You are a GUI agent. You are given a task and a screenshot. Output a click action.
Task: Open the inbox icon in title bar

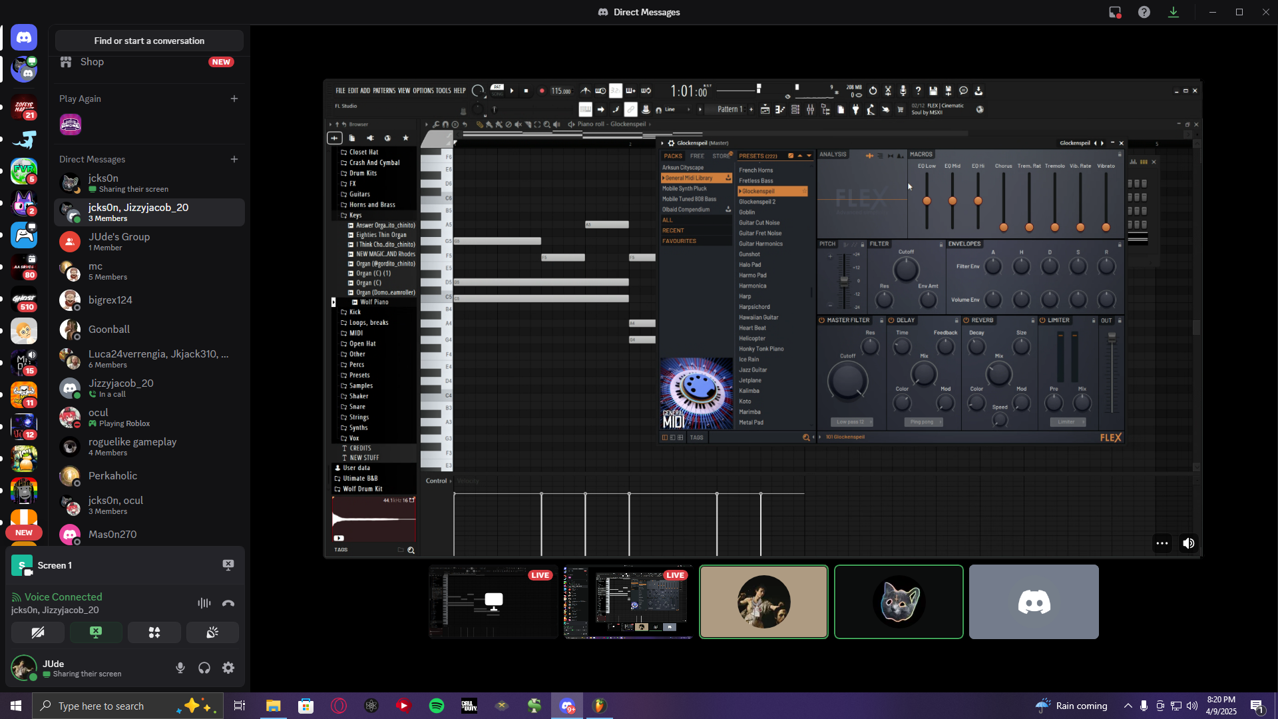point(1114,12)
